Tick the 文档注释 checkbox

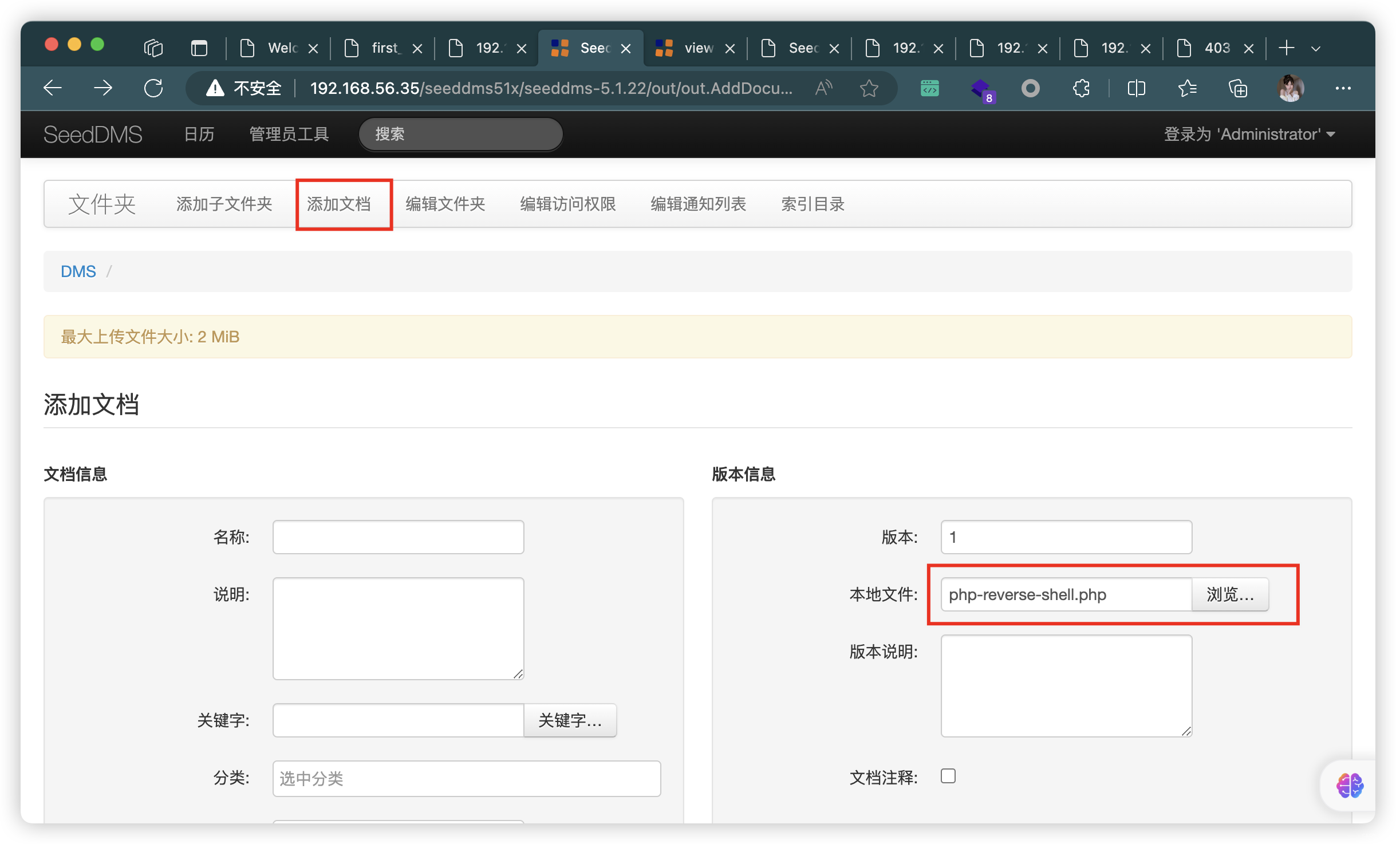point(948,776)
